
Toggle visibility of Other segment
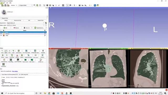(1, 35)
